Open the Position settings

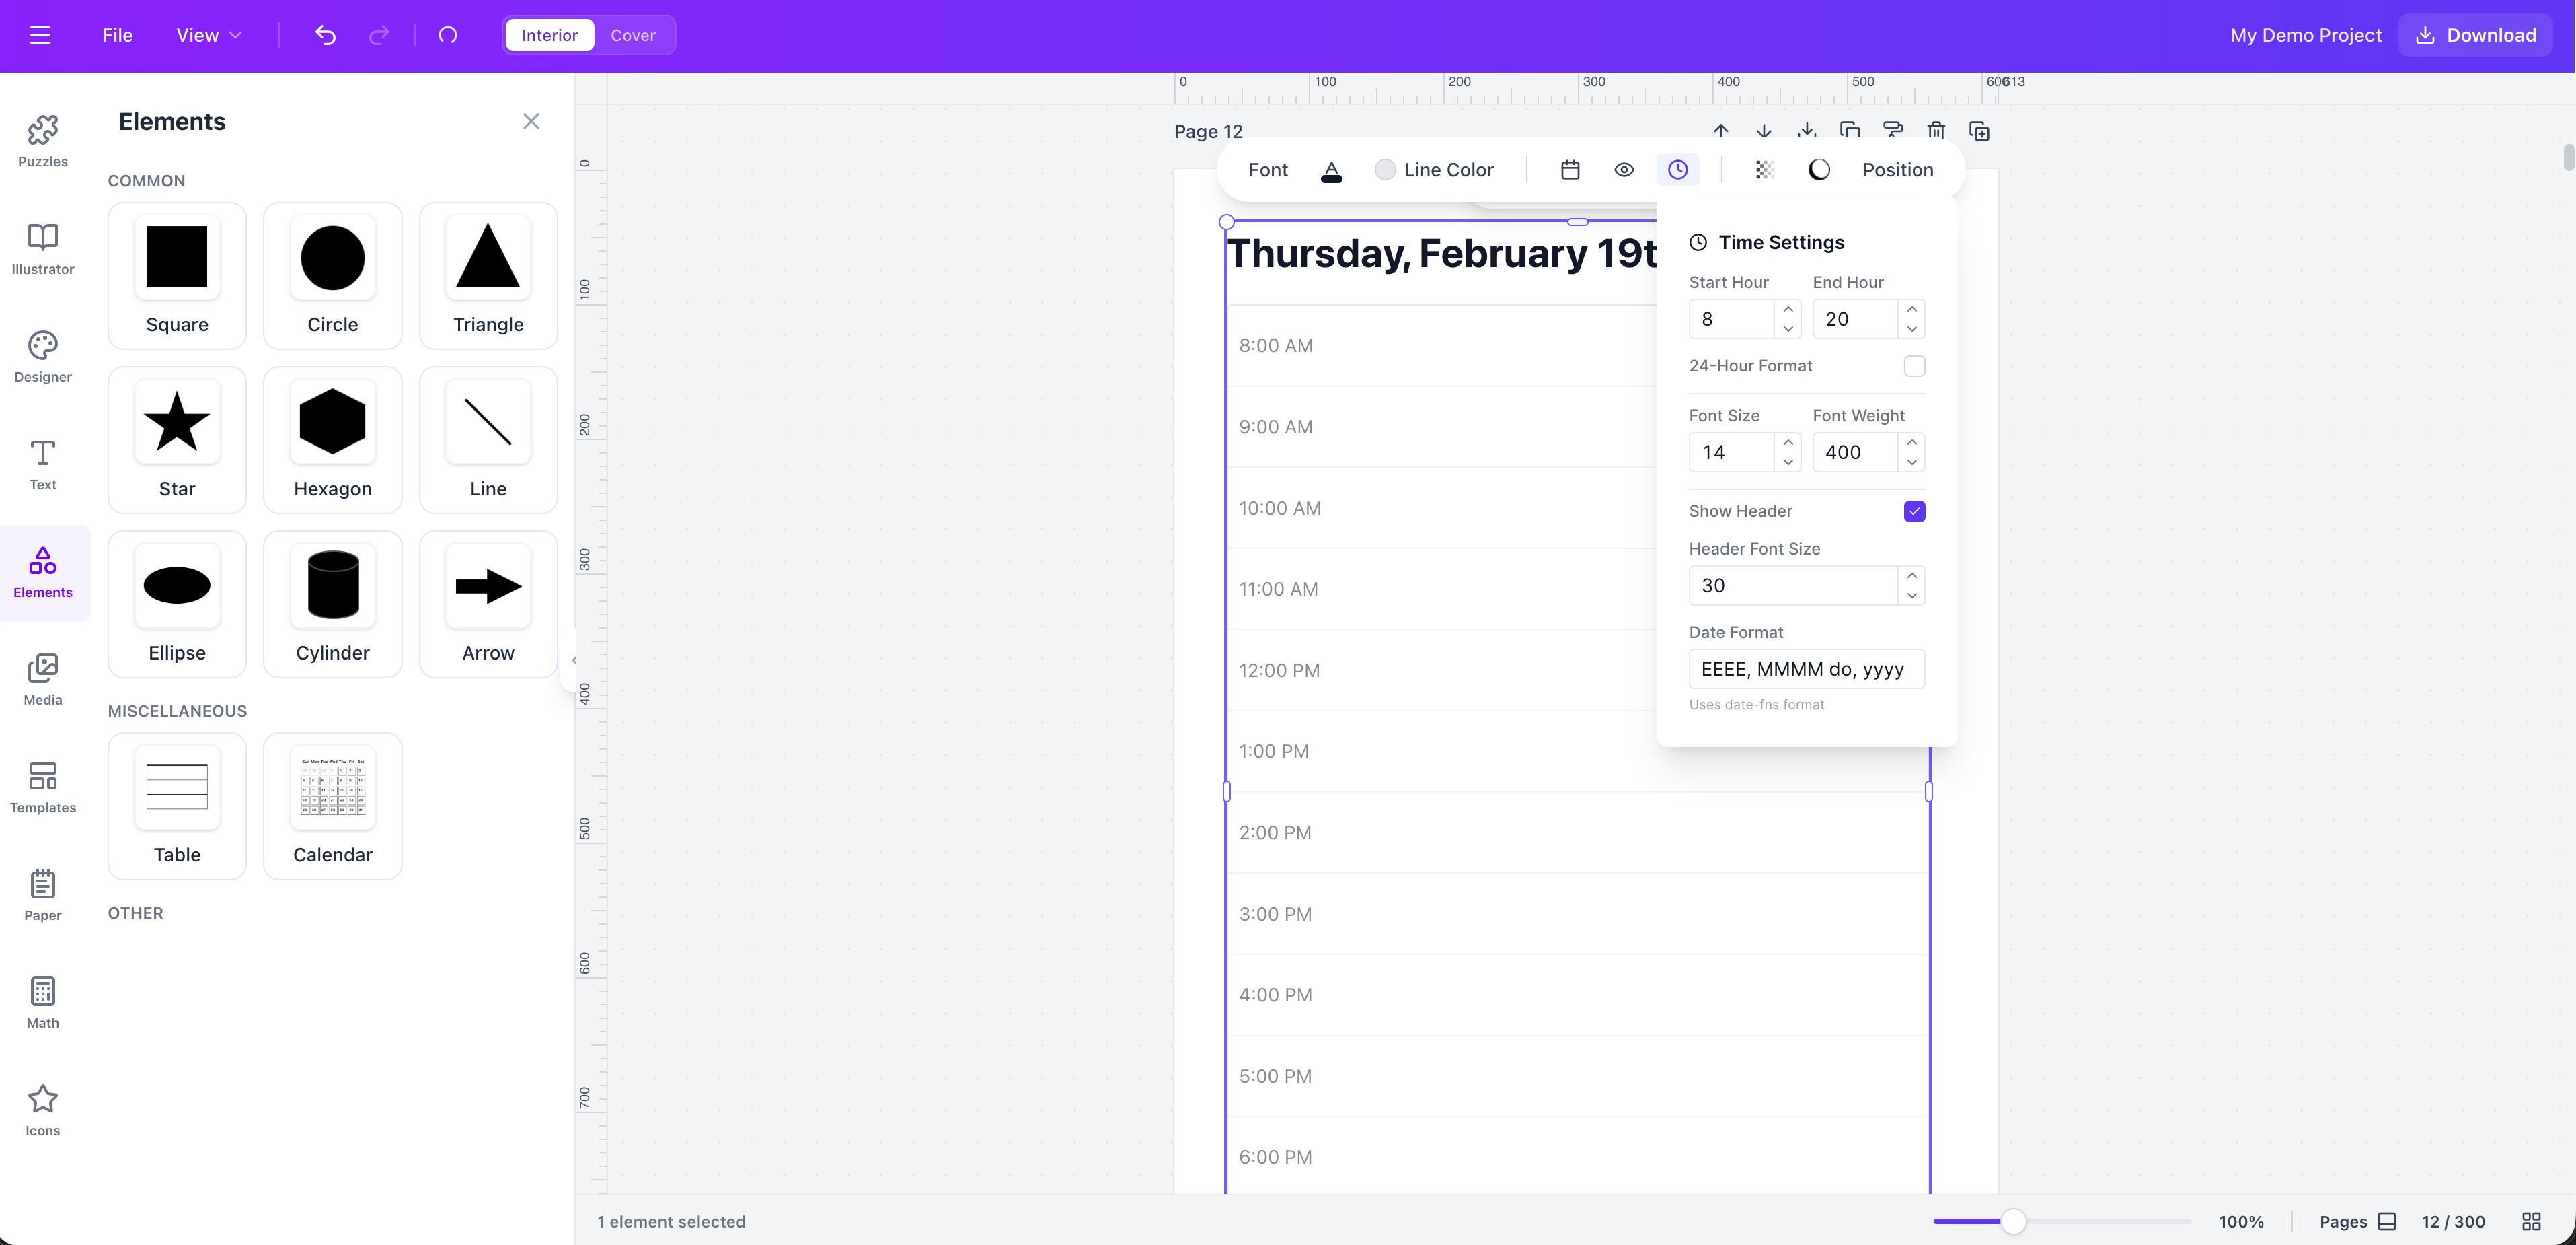point(1897,169)
